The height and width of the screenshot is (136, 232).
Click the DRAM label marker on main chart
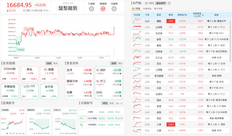[29, 29]
